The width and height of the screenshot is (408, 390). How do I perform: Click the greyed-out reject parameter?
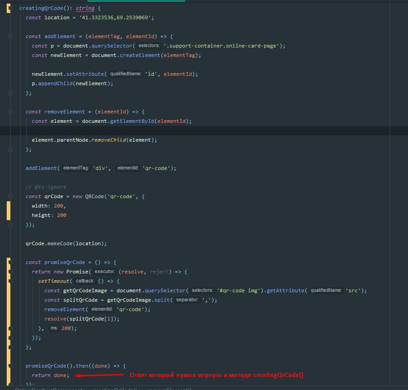pyautogui.click(x=159, y=272)
